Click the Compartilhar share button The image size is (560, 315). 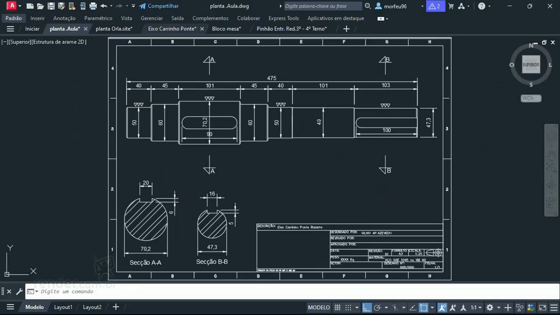[159, 6]
